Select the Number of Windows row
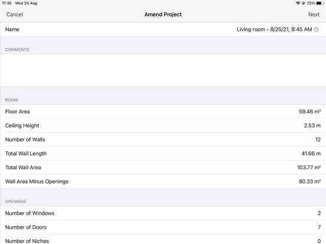This screenshot has height=244, width=326. 163,213
